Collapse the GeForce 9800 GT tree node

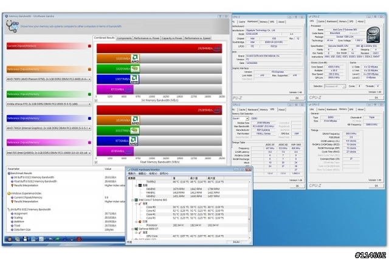133,229
